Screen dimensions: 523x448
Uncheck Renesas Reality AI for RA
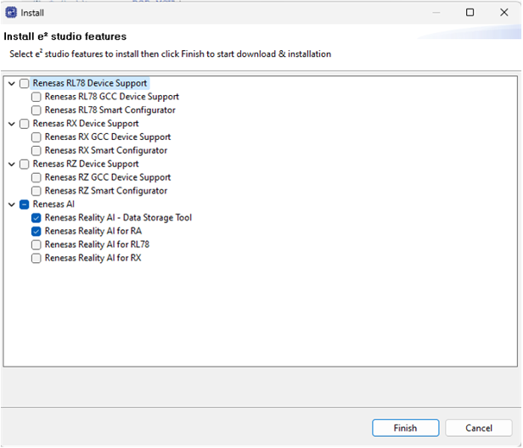[x=37, y=231]
